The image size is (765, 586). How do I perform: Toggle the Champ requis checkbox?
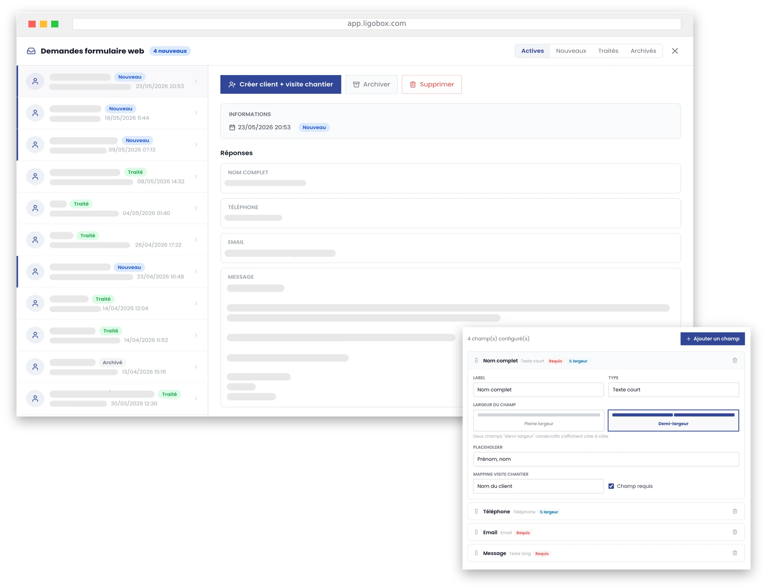click(x=611, y=486)
